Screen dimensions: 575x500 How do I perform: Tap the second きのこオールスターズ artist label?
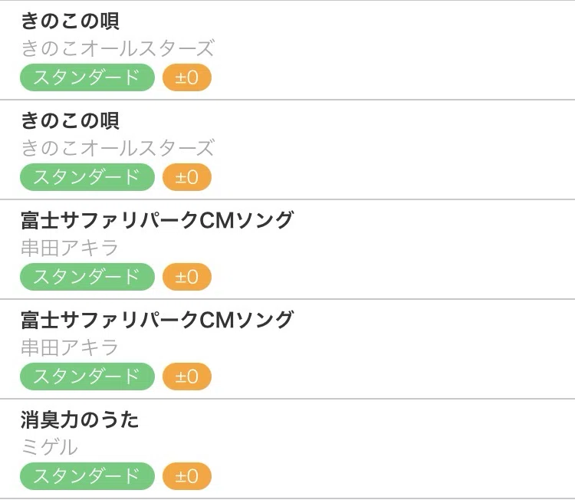(118, 148)
